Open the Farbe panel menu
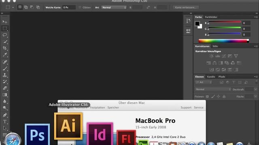This screenshot has width=259, height=145. coord(256,17)
